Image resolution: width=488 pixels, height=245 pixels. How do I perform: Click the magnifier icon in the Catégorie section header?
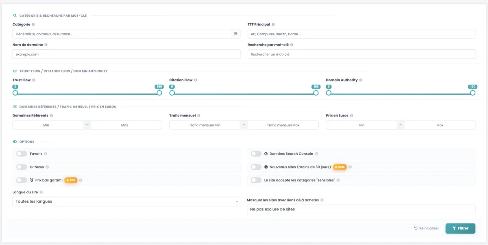coord(15,15)
